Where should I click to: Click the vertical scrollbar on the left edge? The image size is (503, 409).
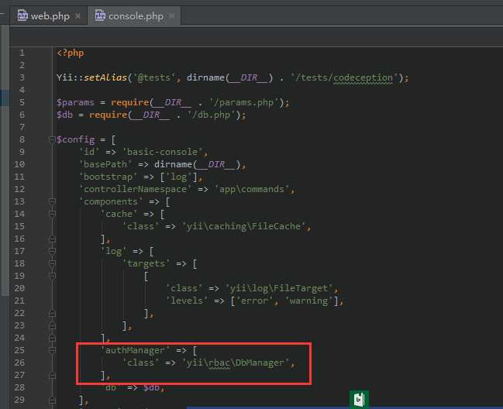pyautogui.click(x=5, y=160)
